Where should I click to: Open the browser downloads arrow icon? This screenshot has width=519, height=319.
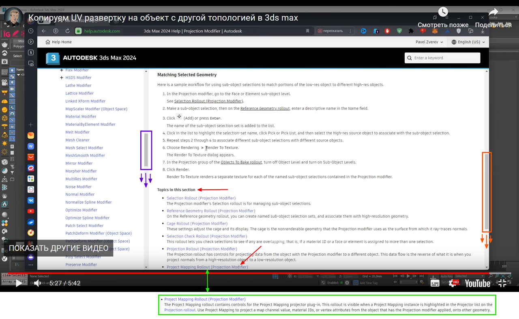(x=483, y=31)
